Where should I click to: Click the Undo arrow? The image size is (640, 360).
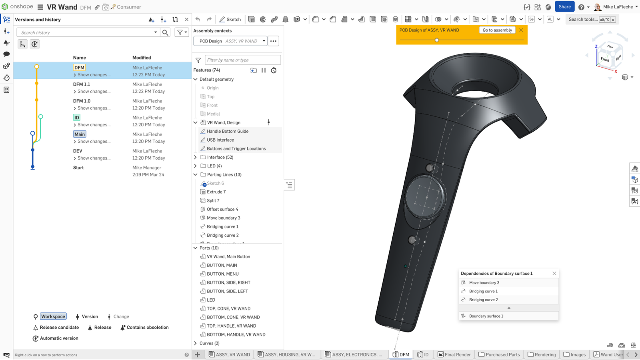point(198,19)
